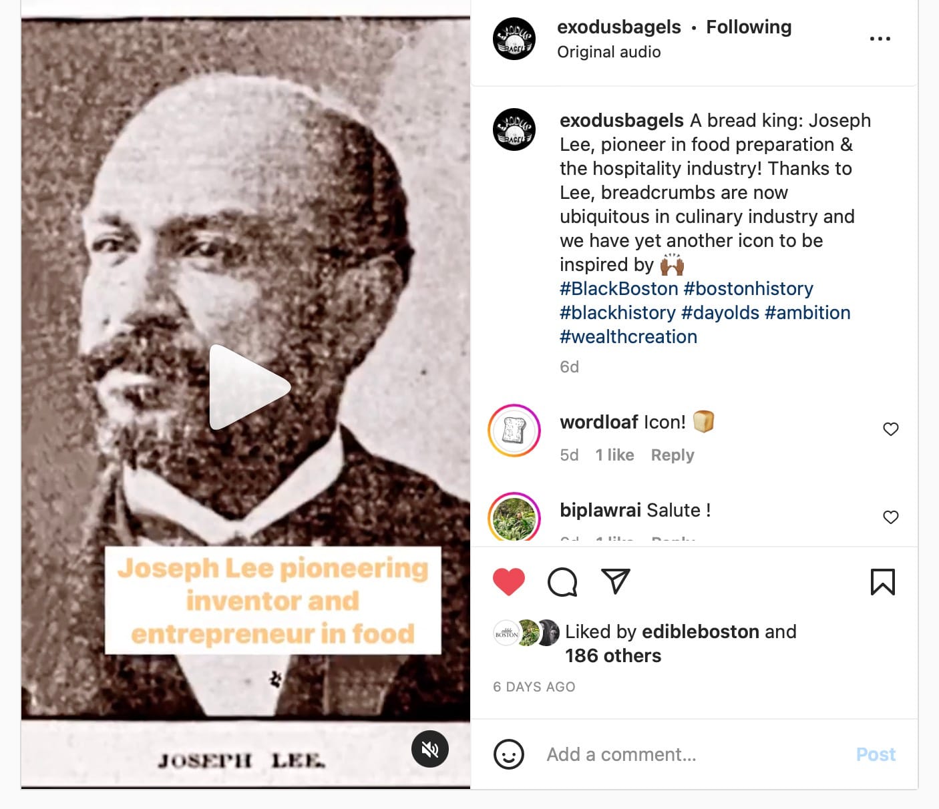
Task: Open Original audio link
Action: (609, 52)
